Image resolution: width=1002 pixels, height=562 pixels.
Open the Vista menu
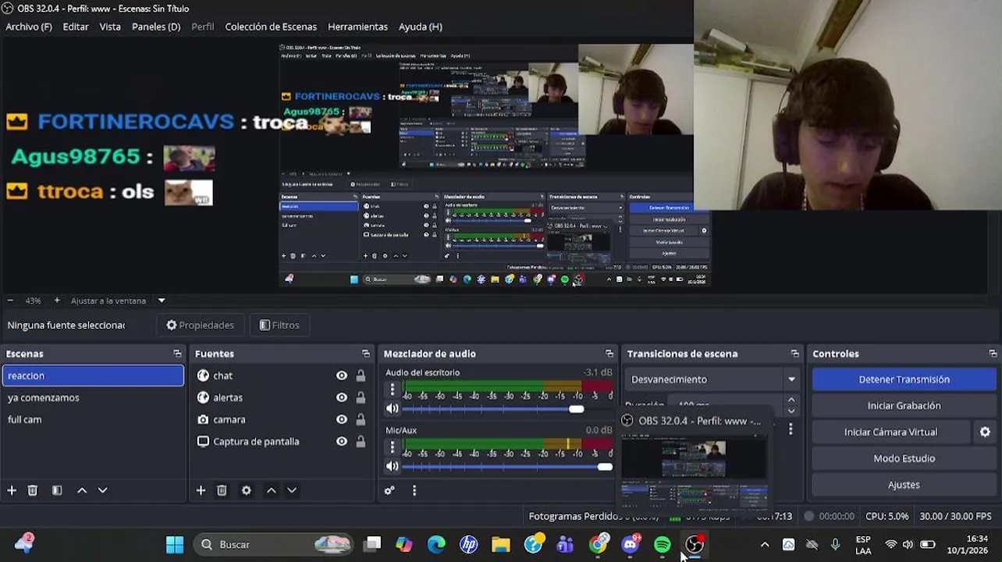[110, 27]
